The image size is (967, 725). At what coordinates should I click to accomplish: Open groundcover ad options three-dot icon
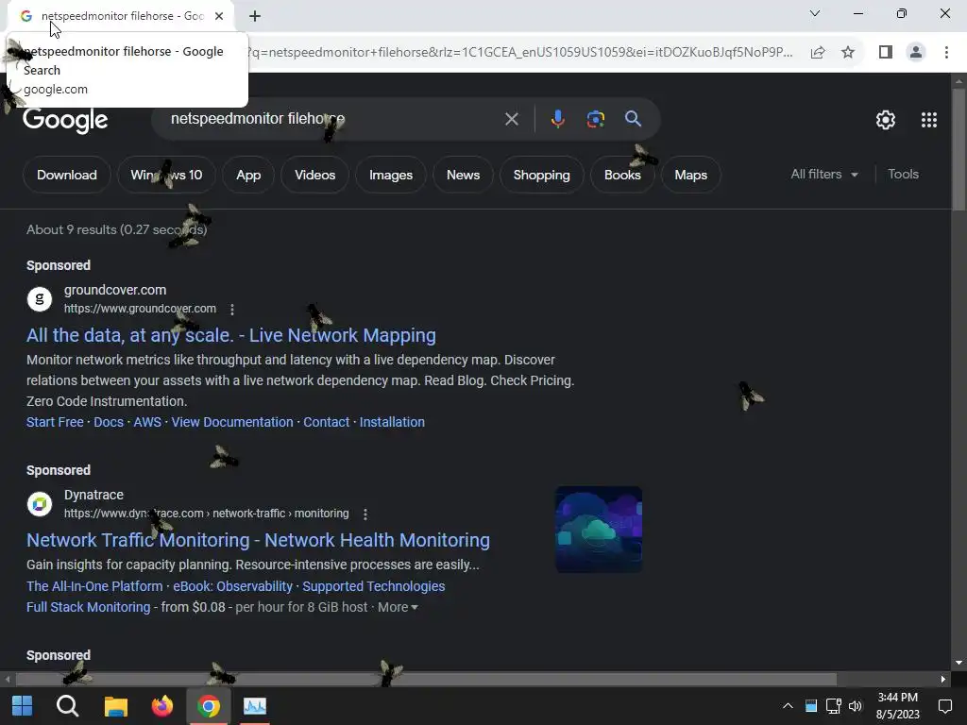pos(232,309)
